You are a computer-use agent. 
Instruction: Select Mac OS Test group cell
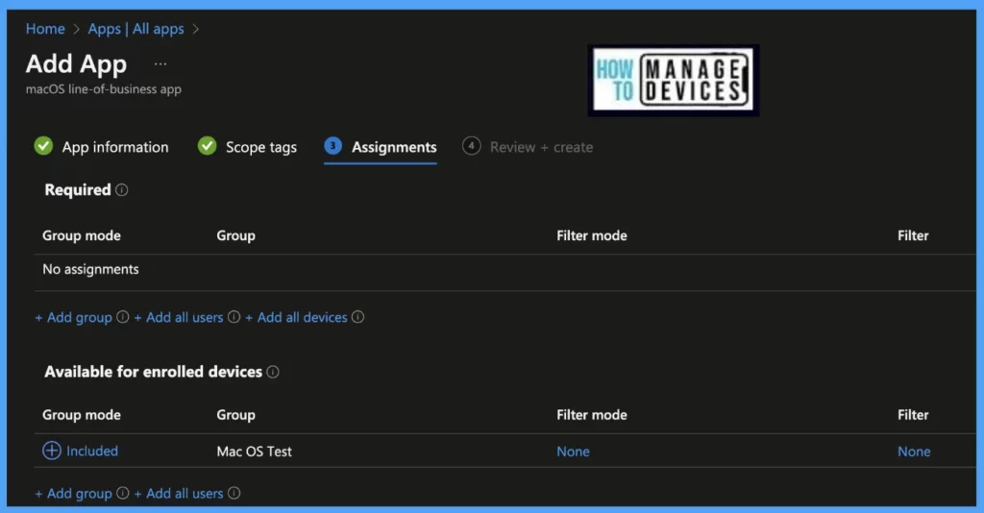254,452
